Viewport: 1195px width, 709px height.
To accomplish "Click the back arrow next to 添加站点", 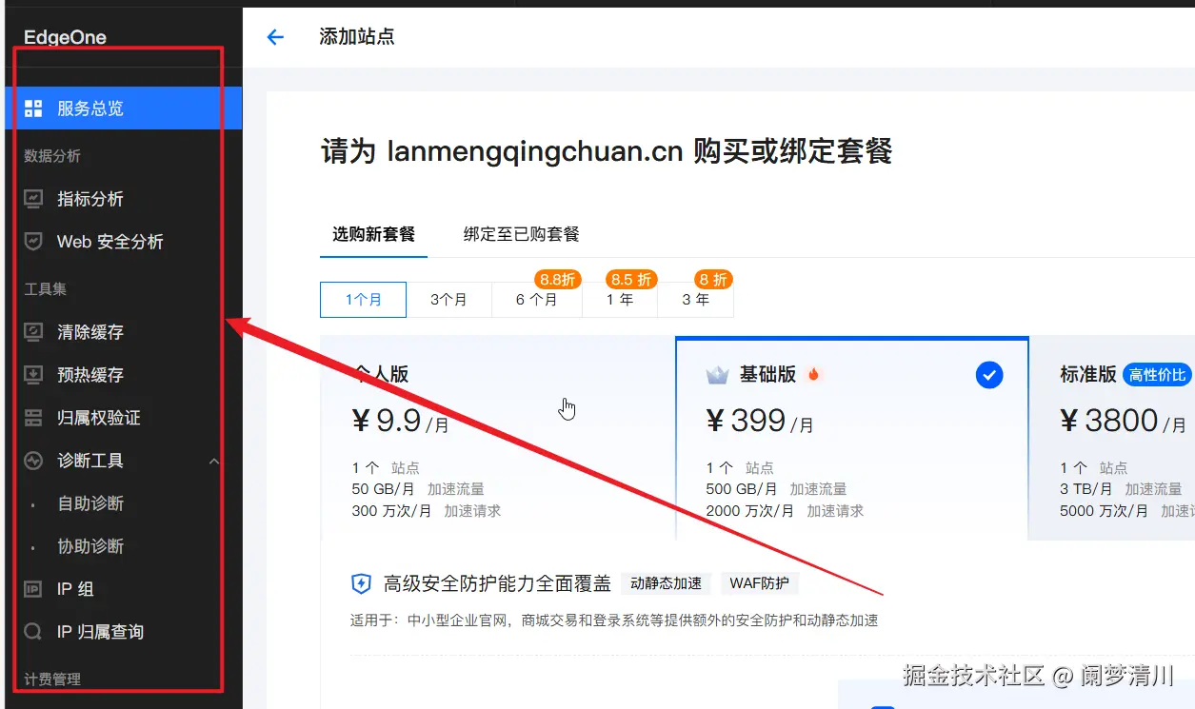I will [x=275, y=37].
